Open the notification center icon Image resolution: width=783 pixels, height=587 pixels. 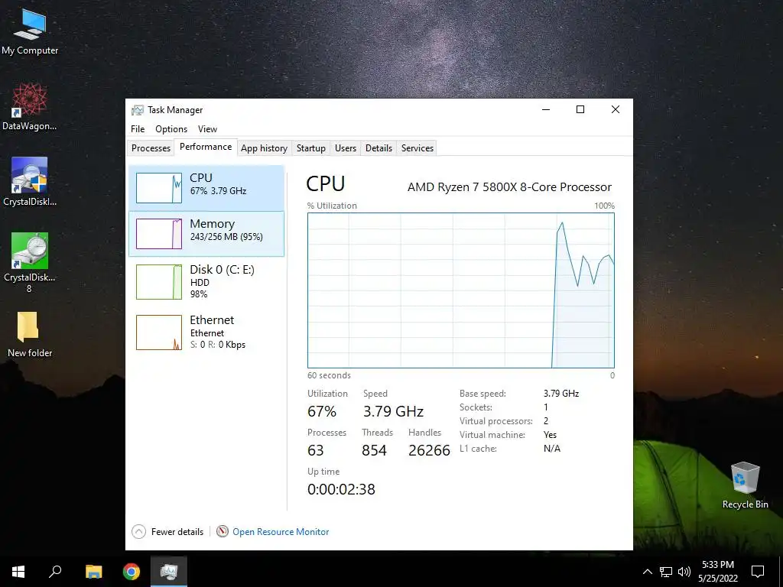pos(758,572)
